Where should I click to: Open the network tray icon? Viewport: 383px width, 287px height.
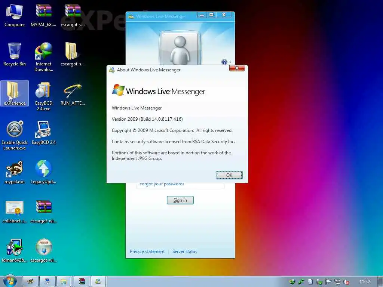(337, 282)
